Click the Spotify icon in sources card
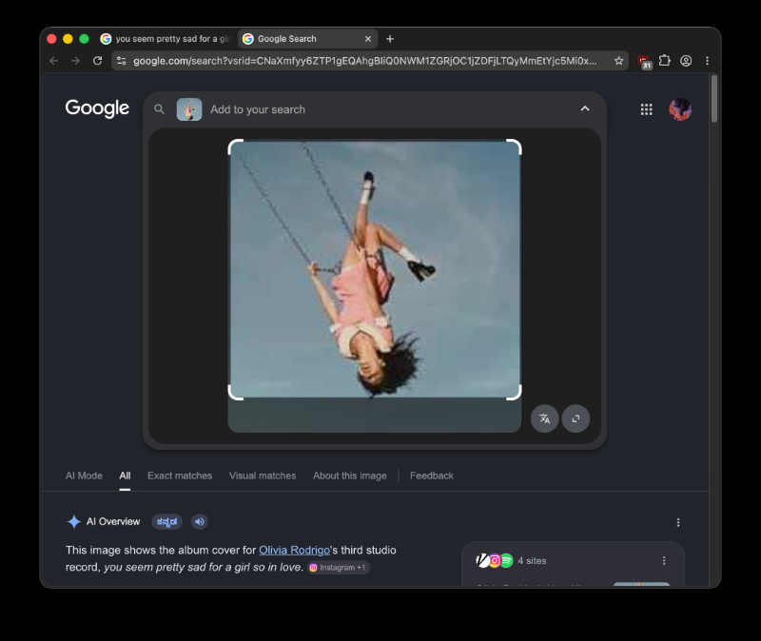 coord(506,560)
